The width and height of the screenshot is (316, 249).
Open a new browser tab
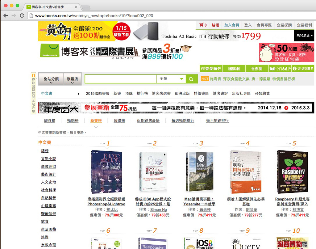point(86,7)
